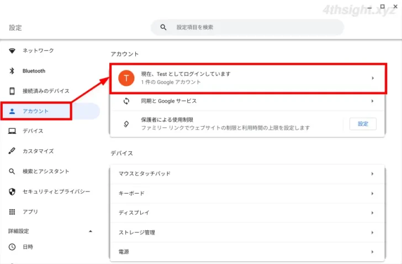Expand chevron on ストレージ管理 row
The width and height of the screenshot is (402, 264).
click(x=372, y=232)
